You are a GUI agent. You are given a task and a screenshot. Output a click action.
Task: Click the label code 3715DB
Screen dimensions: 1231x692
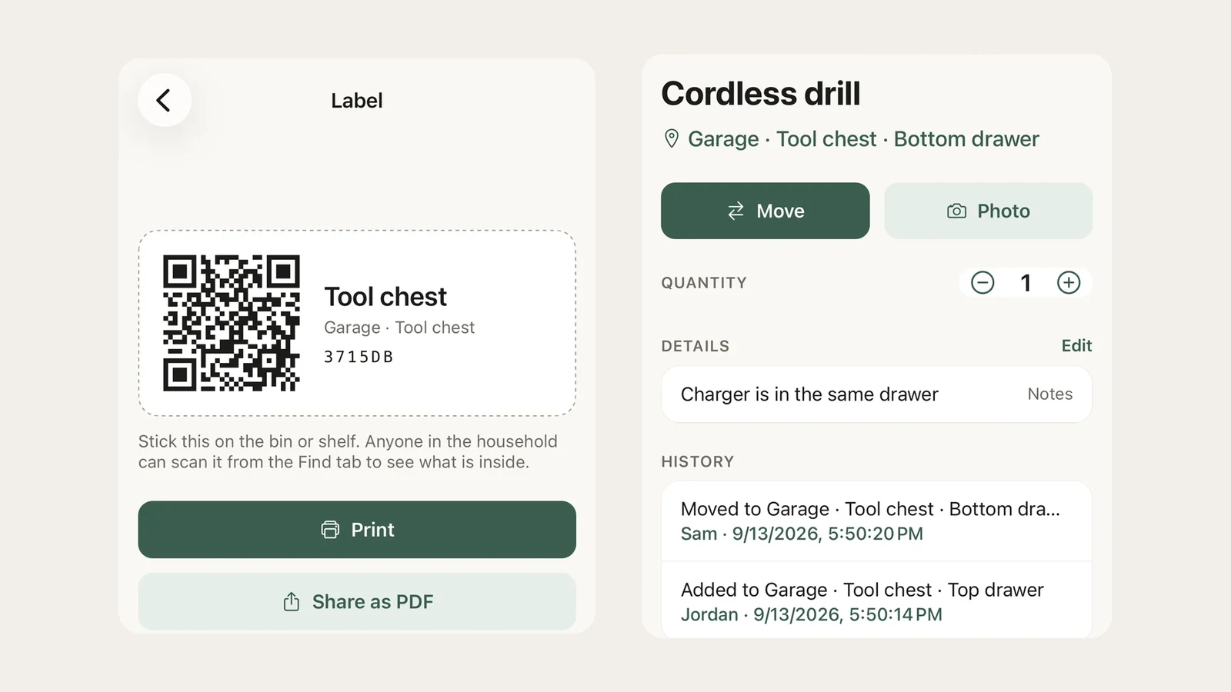[359, 357]
